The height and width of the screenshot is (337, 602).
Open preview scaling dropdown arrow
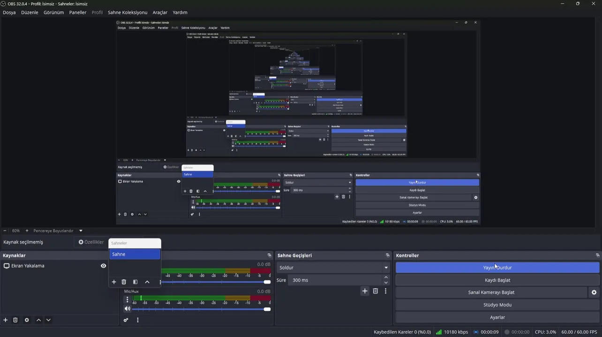pyautogui.click(x=81, y=231)
